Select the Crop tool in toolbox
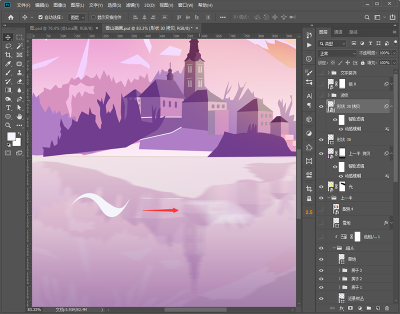 coord(8,55)
